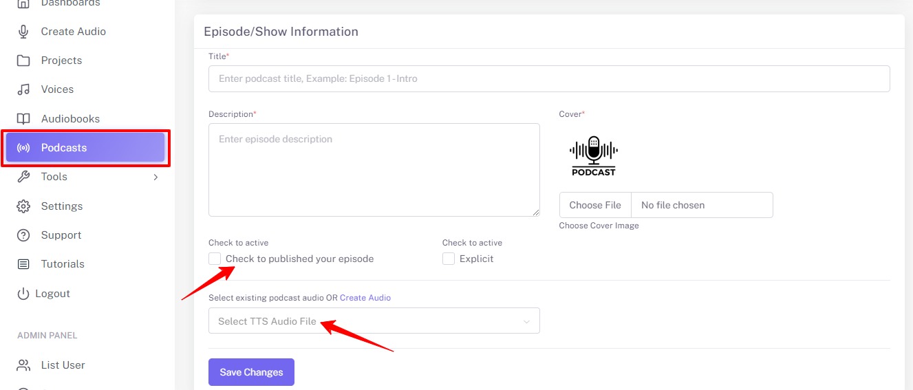Screen dimensions: 913x390
Task: Expand the Tools submenu chevron
Action: pyautogui.click(x=155, y=177)
